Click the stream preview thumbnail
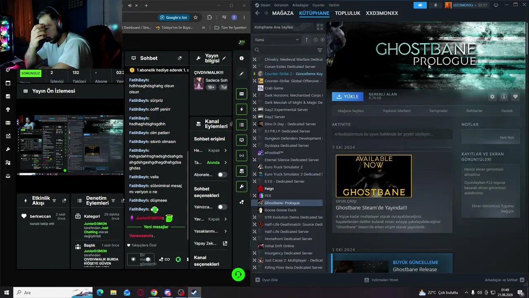Viewport: 529px width, 298px height. [x=70, y=145]
